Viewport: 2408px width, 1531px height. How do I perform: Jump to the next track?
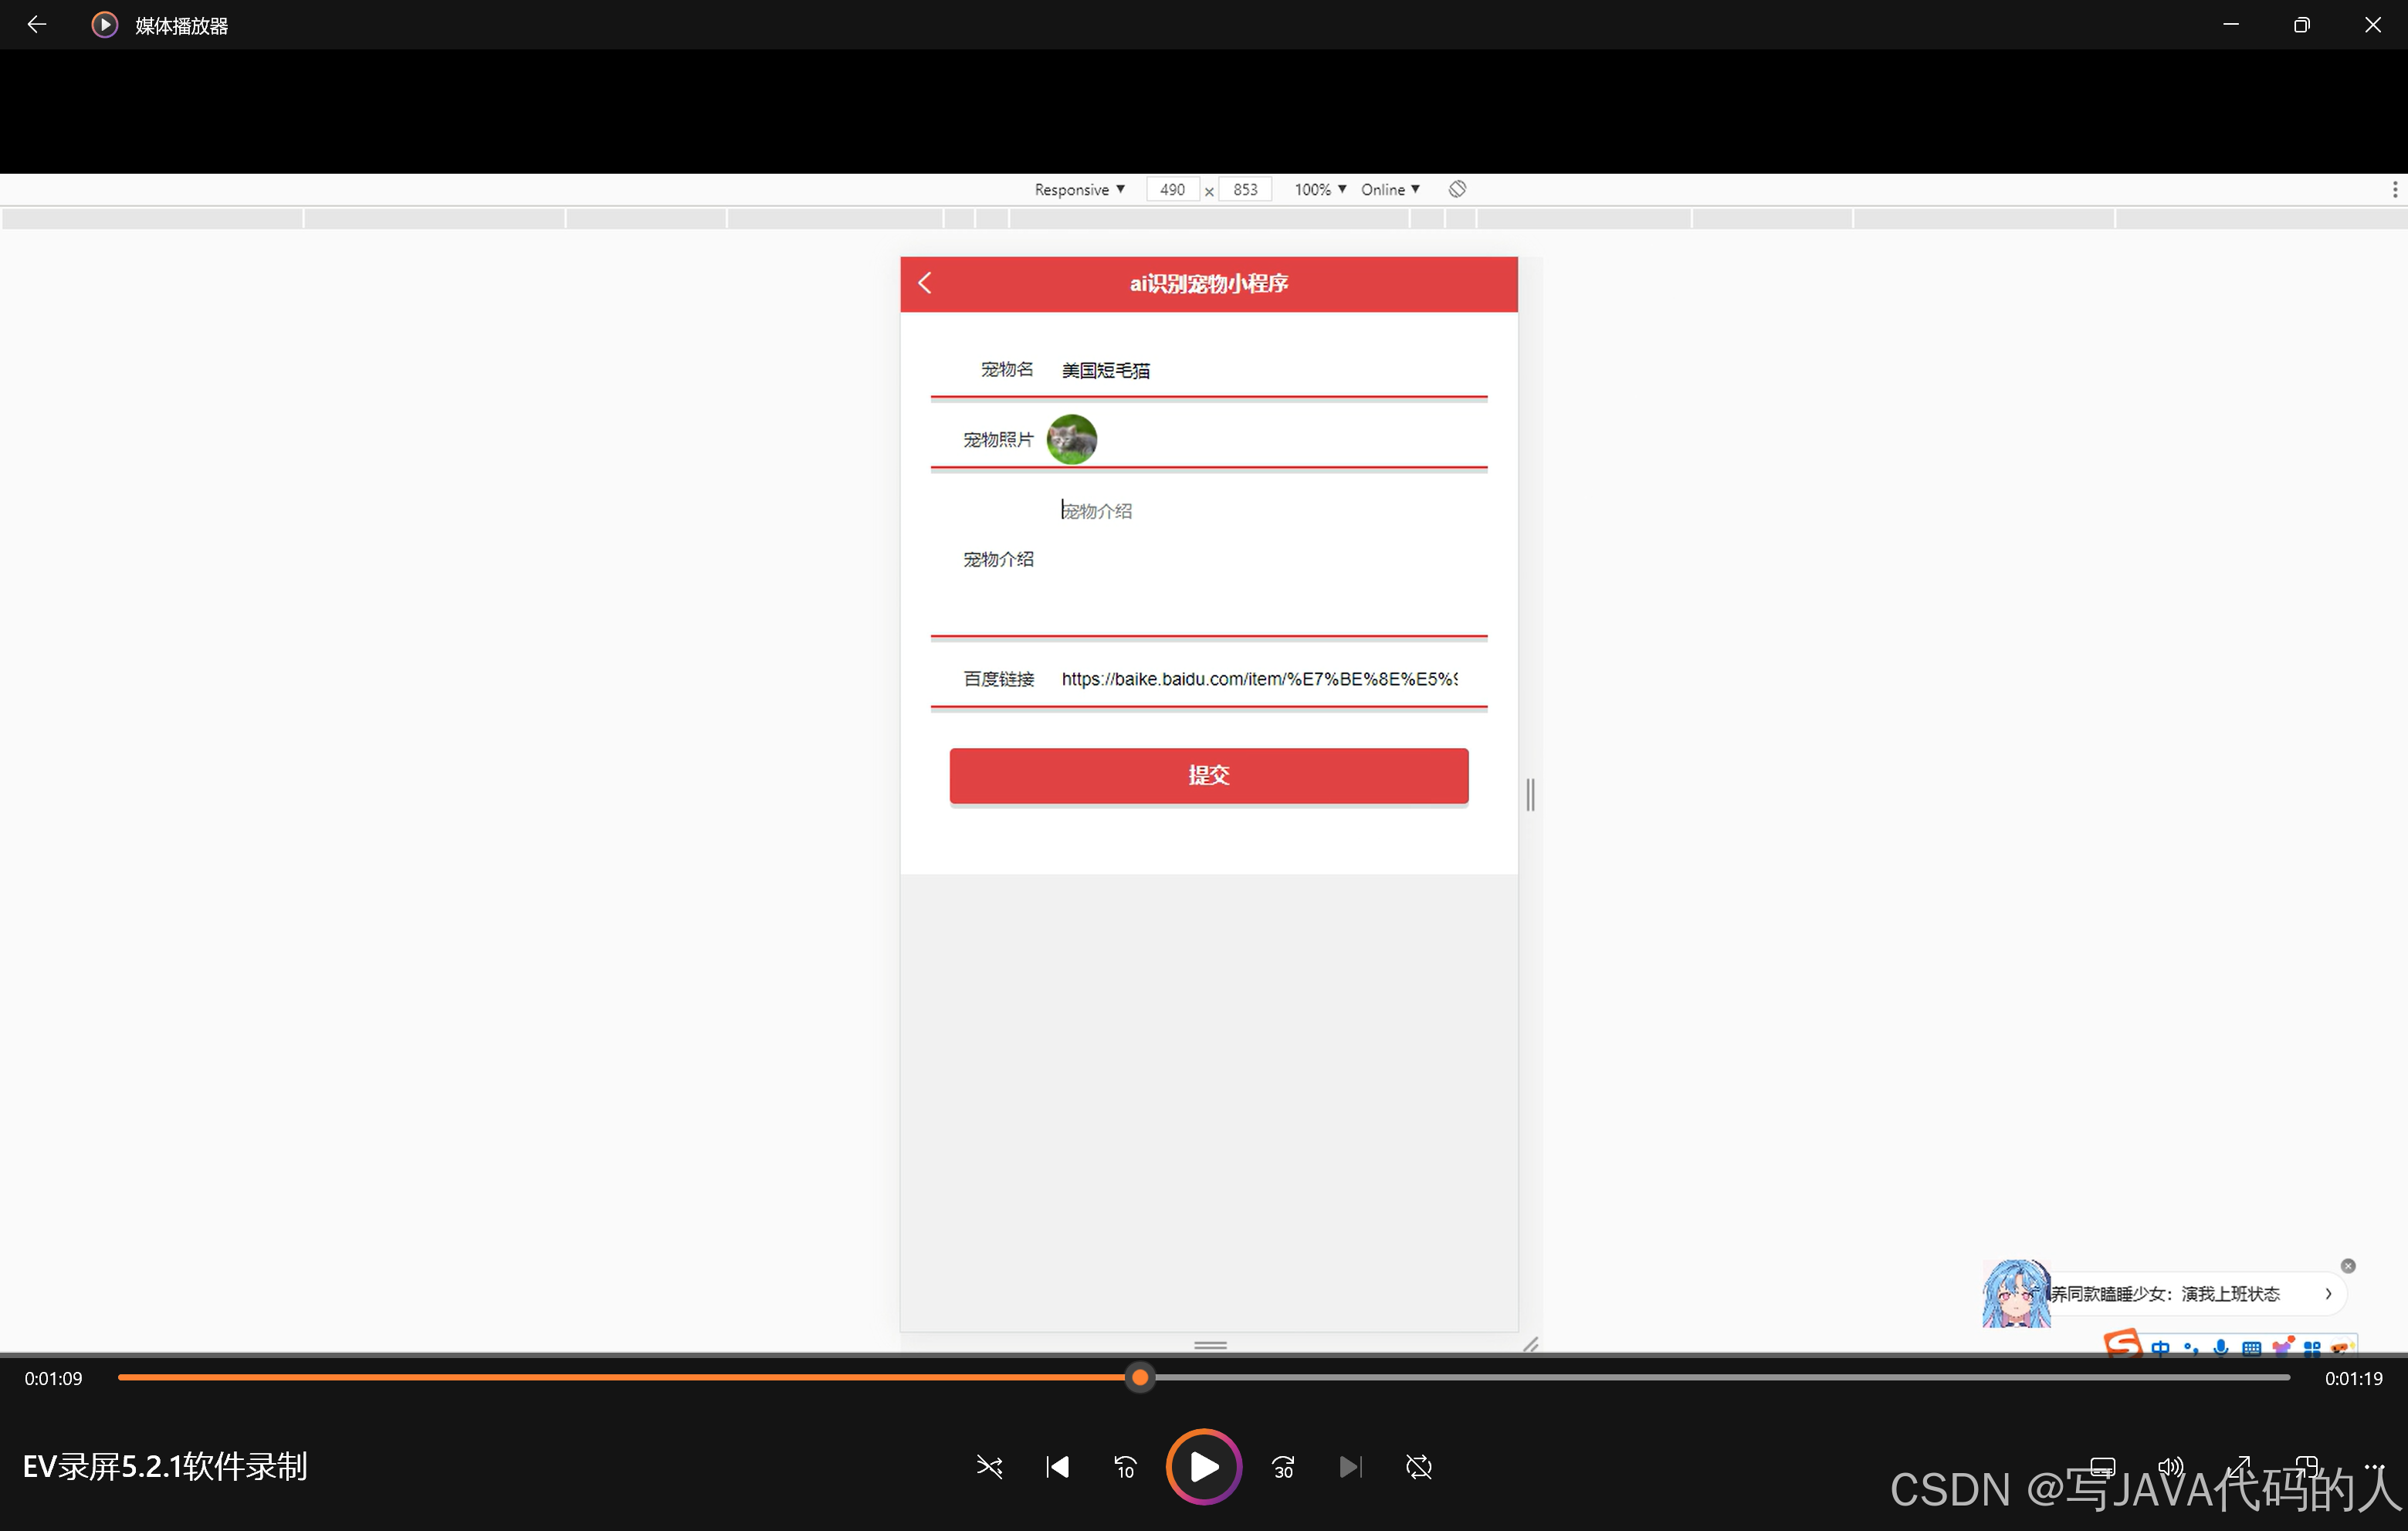[x=1350, y=1466]
